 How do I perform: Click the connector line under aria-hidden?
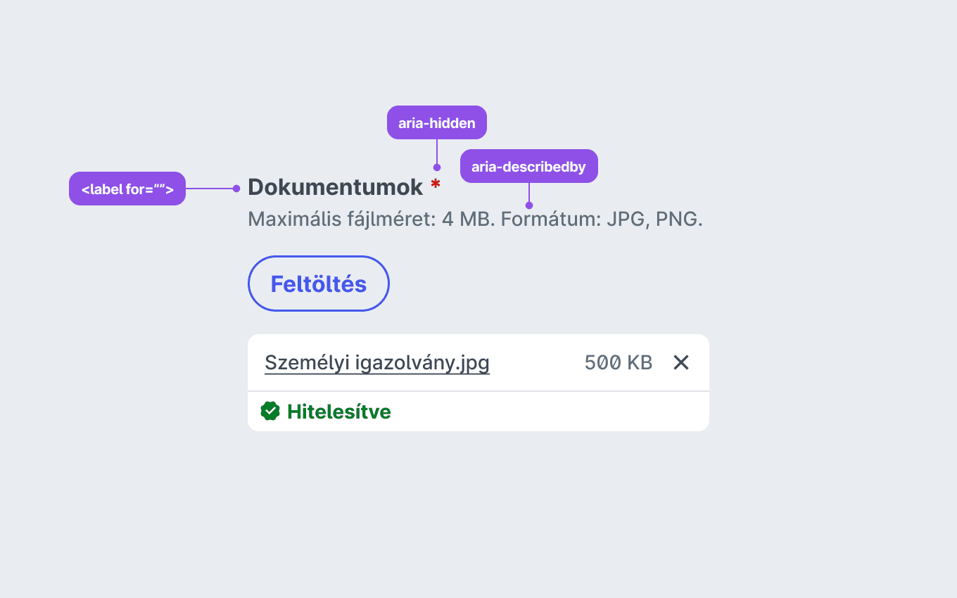click(x=437, y=151)
